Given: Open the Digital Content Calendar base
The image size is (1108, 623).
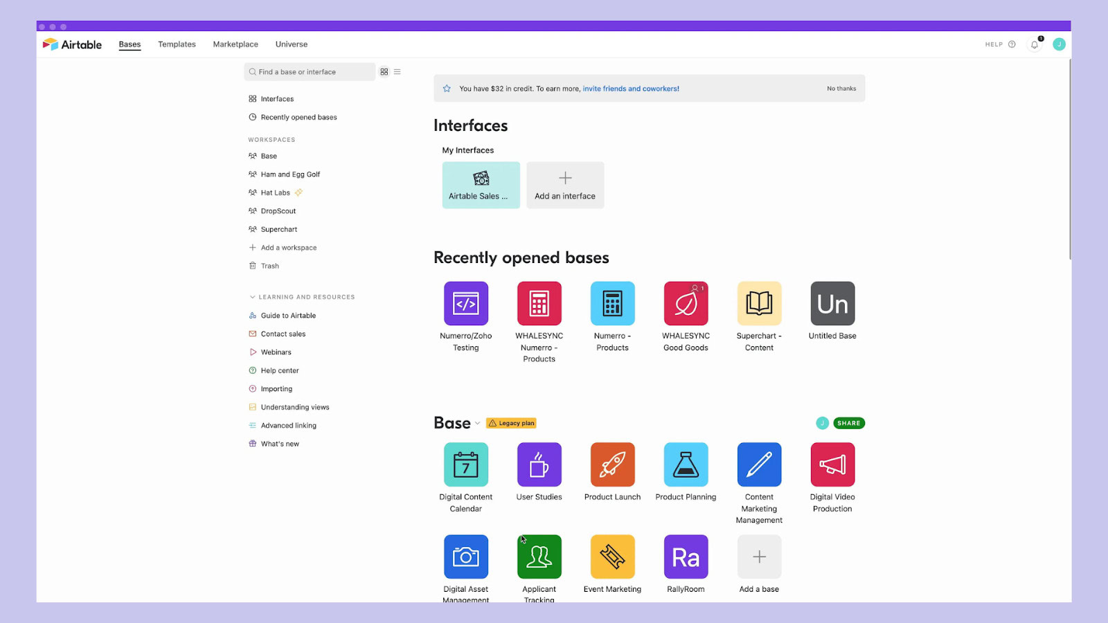Looking at the screenshot, I should (x=465, y=464).
